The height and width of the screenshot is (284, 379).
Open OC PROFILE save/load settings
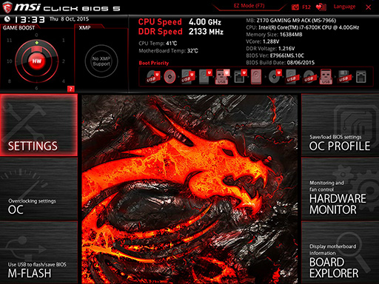[340, 125]
